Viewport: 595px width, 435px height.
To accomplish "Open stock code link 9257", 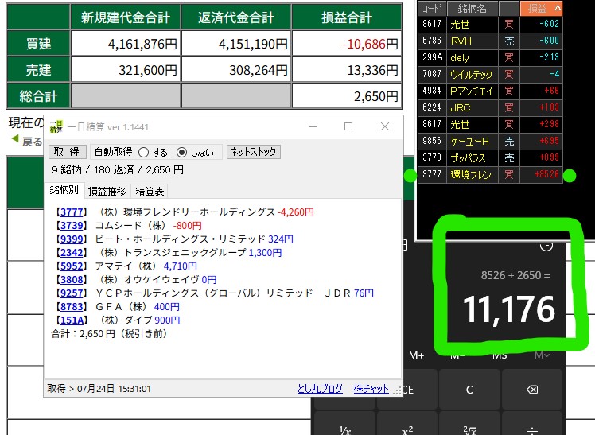I will tap(72, 293).
